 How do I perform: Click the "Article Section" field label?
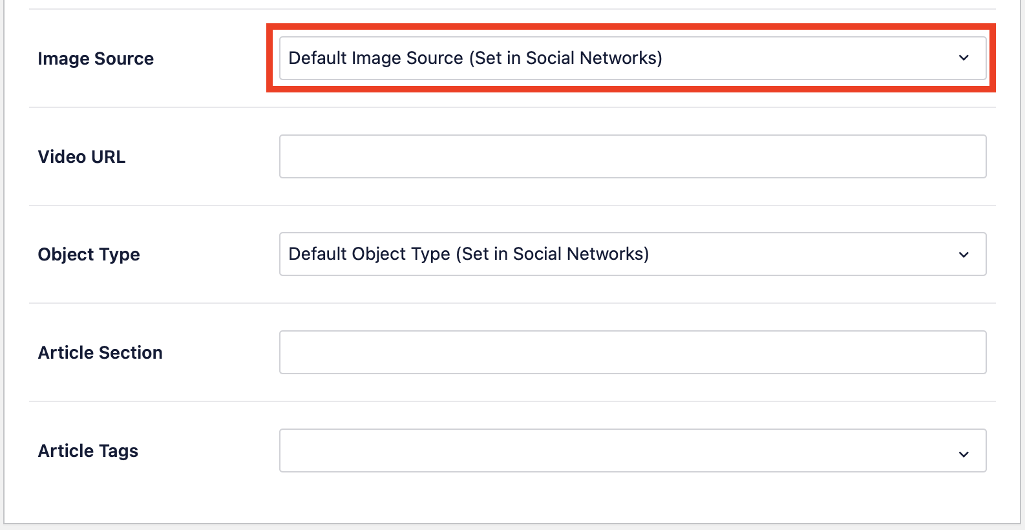(100, 352)
